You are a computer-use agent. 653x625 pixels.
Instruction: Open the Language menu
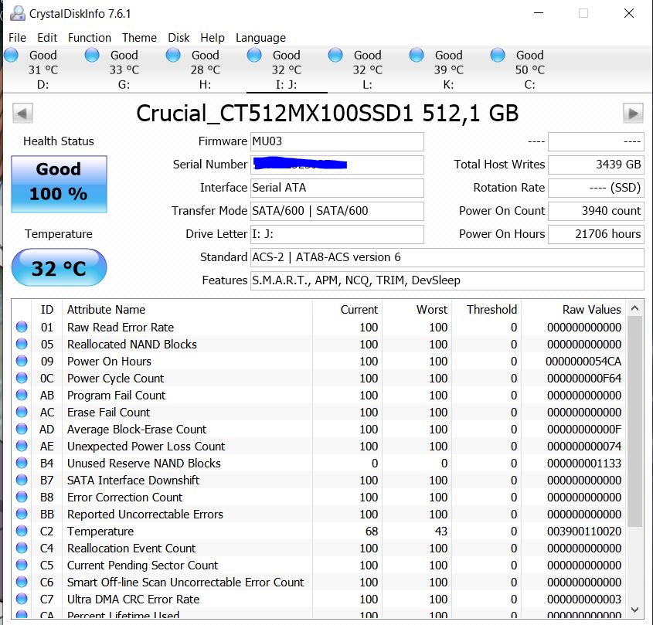[x=260, y=38]
